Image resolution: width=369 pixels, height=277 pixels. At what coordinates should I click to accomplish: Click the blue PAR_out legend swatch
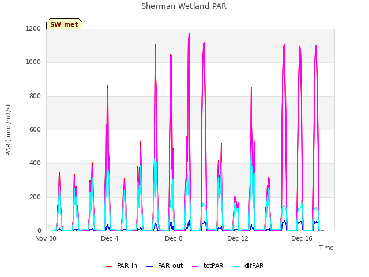point(149,266)
